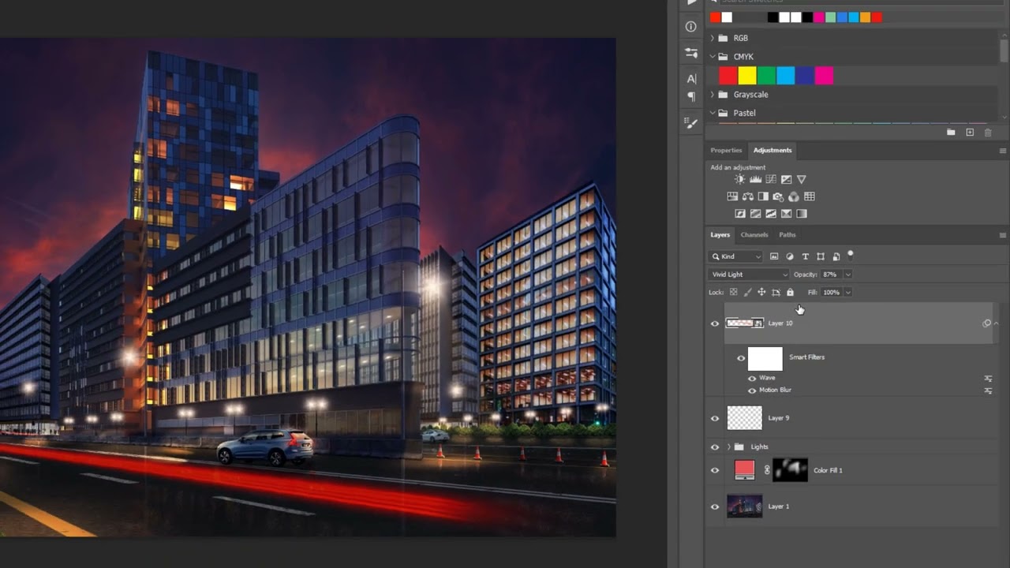Collapse the CMYK swatch folder
The height and width of the screenshot is (568, 1010).
(x=713, y=57)
